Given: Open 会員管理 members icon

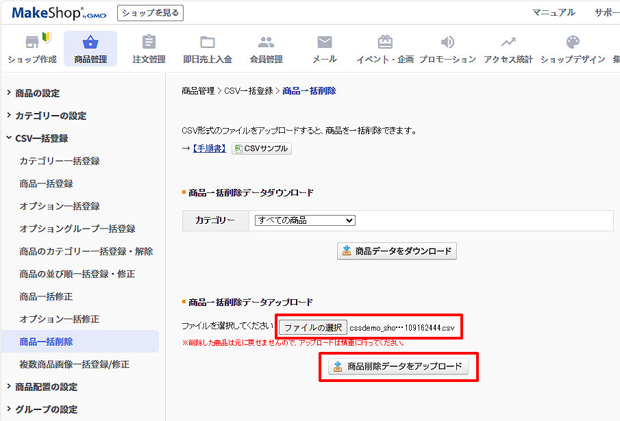Looking at the screenshot, I should click(x=266, y=43).
